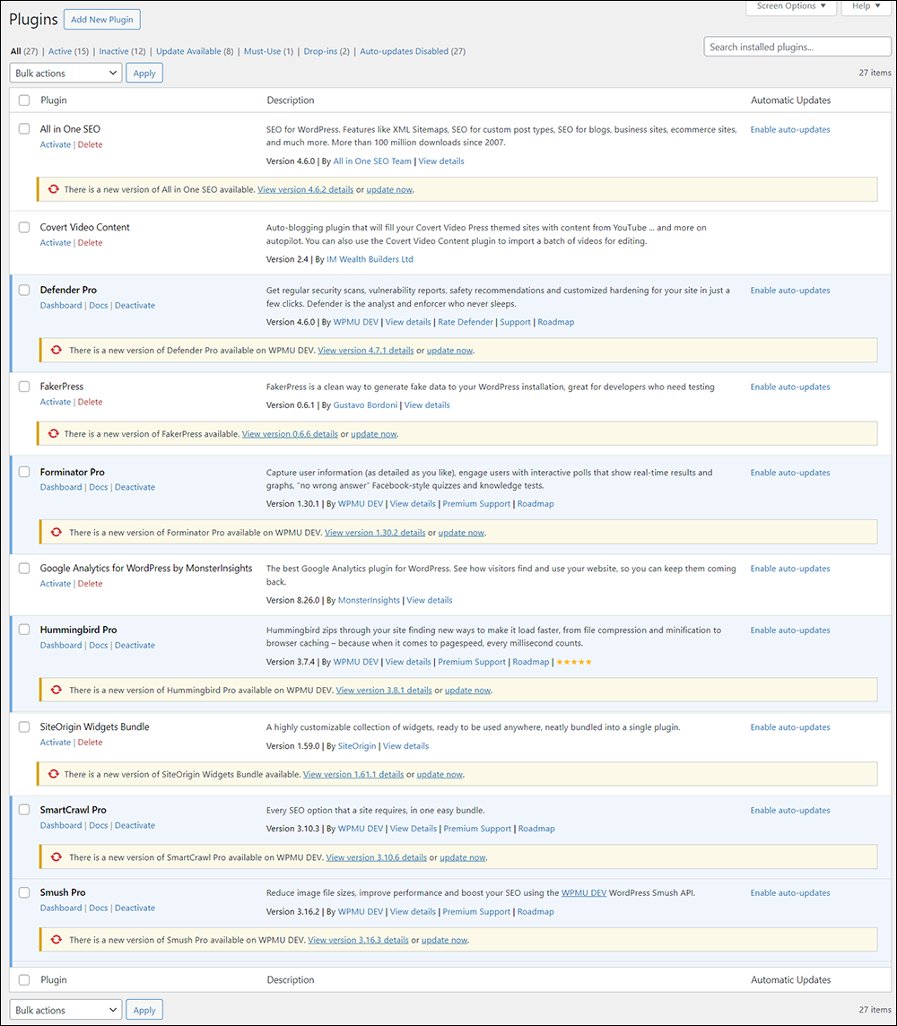Screen dimensions: 897x1026
Task: Click the Search installed plugins field
Action: (797, 48)
